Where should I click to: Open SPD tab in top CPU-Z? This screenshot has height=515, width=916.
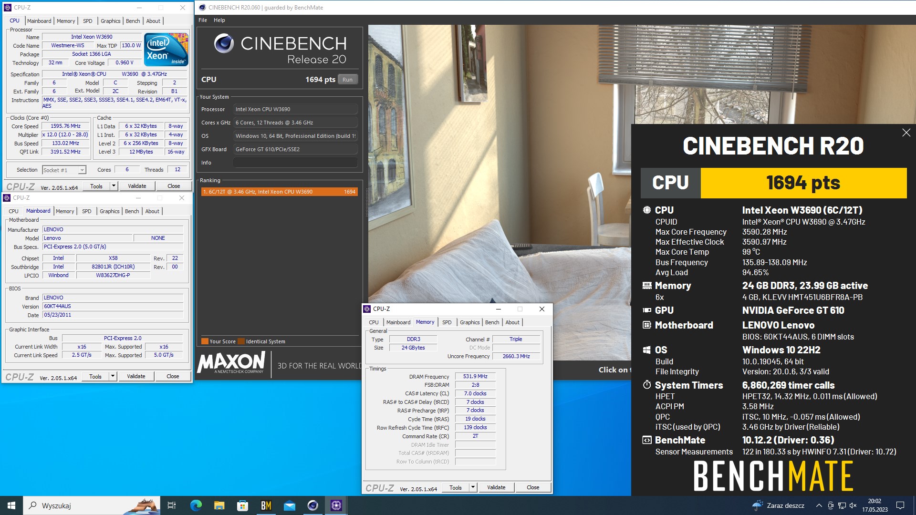point(88,21)
